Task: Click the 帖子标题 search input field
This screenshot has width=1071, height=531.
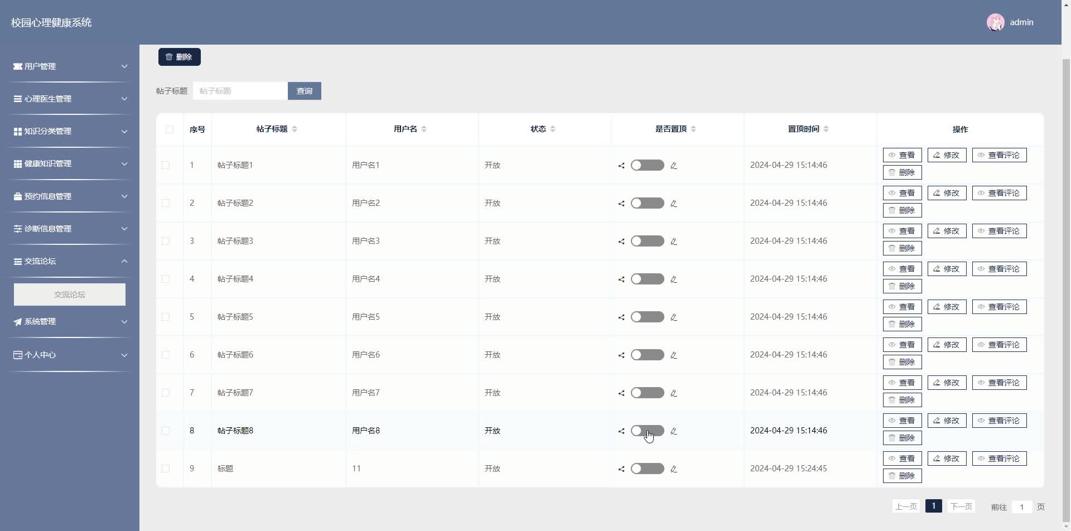Action: click(x=240, y=91)
